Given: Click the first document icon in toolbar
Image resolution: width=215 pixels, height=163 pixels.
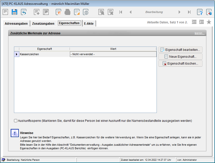Looking at the screenshot, I should (x=5, y=12).
